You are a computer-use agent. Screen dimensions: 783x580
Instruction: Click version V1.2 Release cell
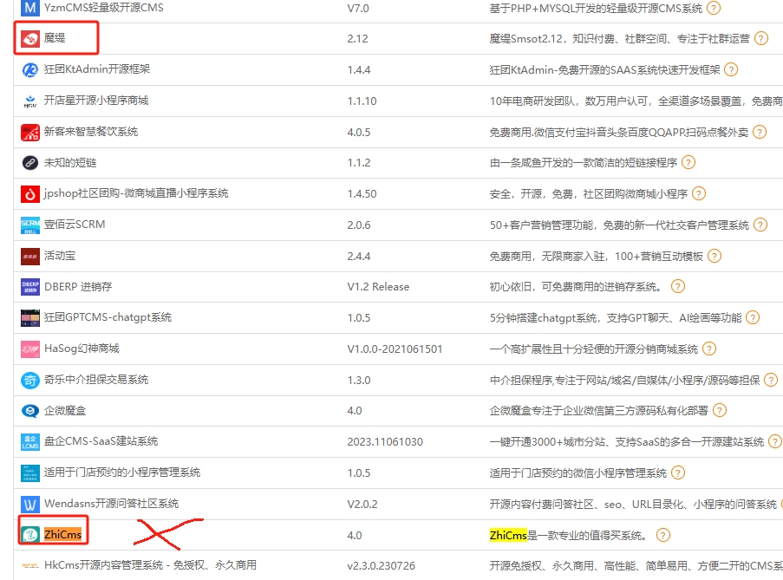click(378, 287)
